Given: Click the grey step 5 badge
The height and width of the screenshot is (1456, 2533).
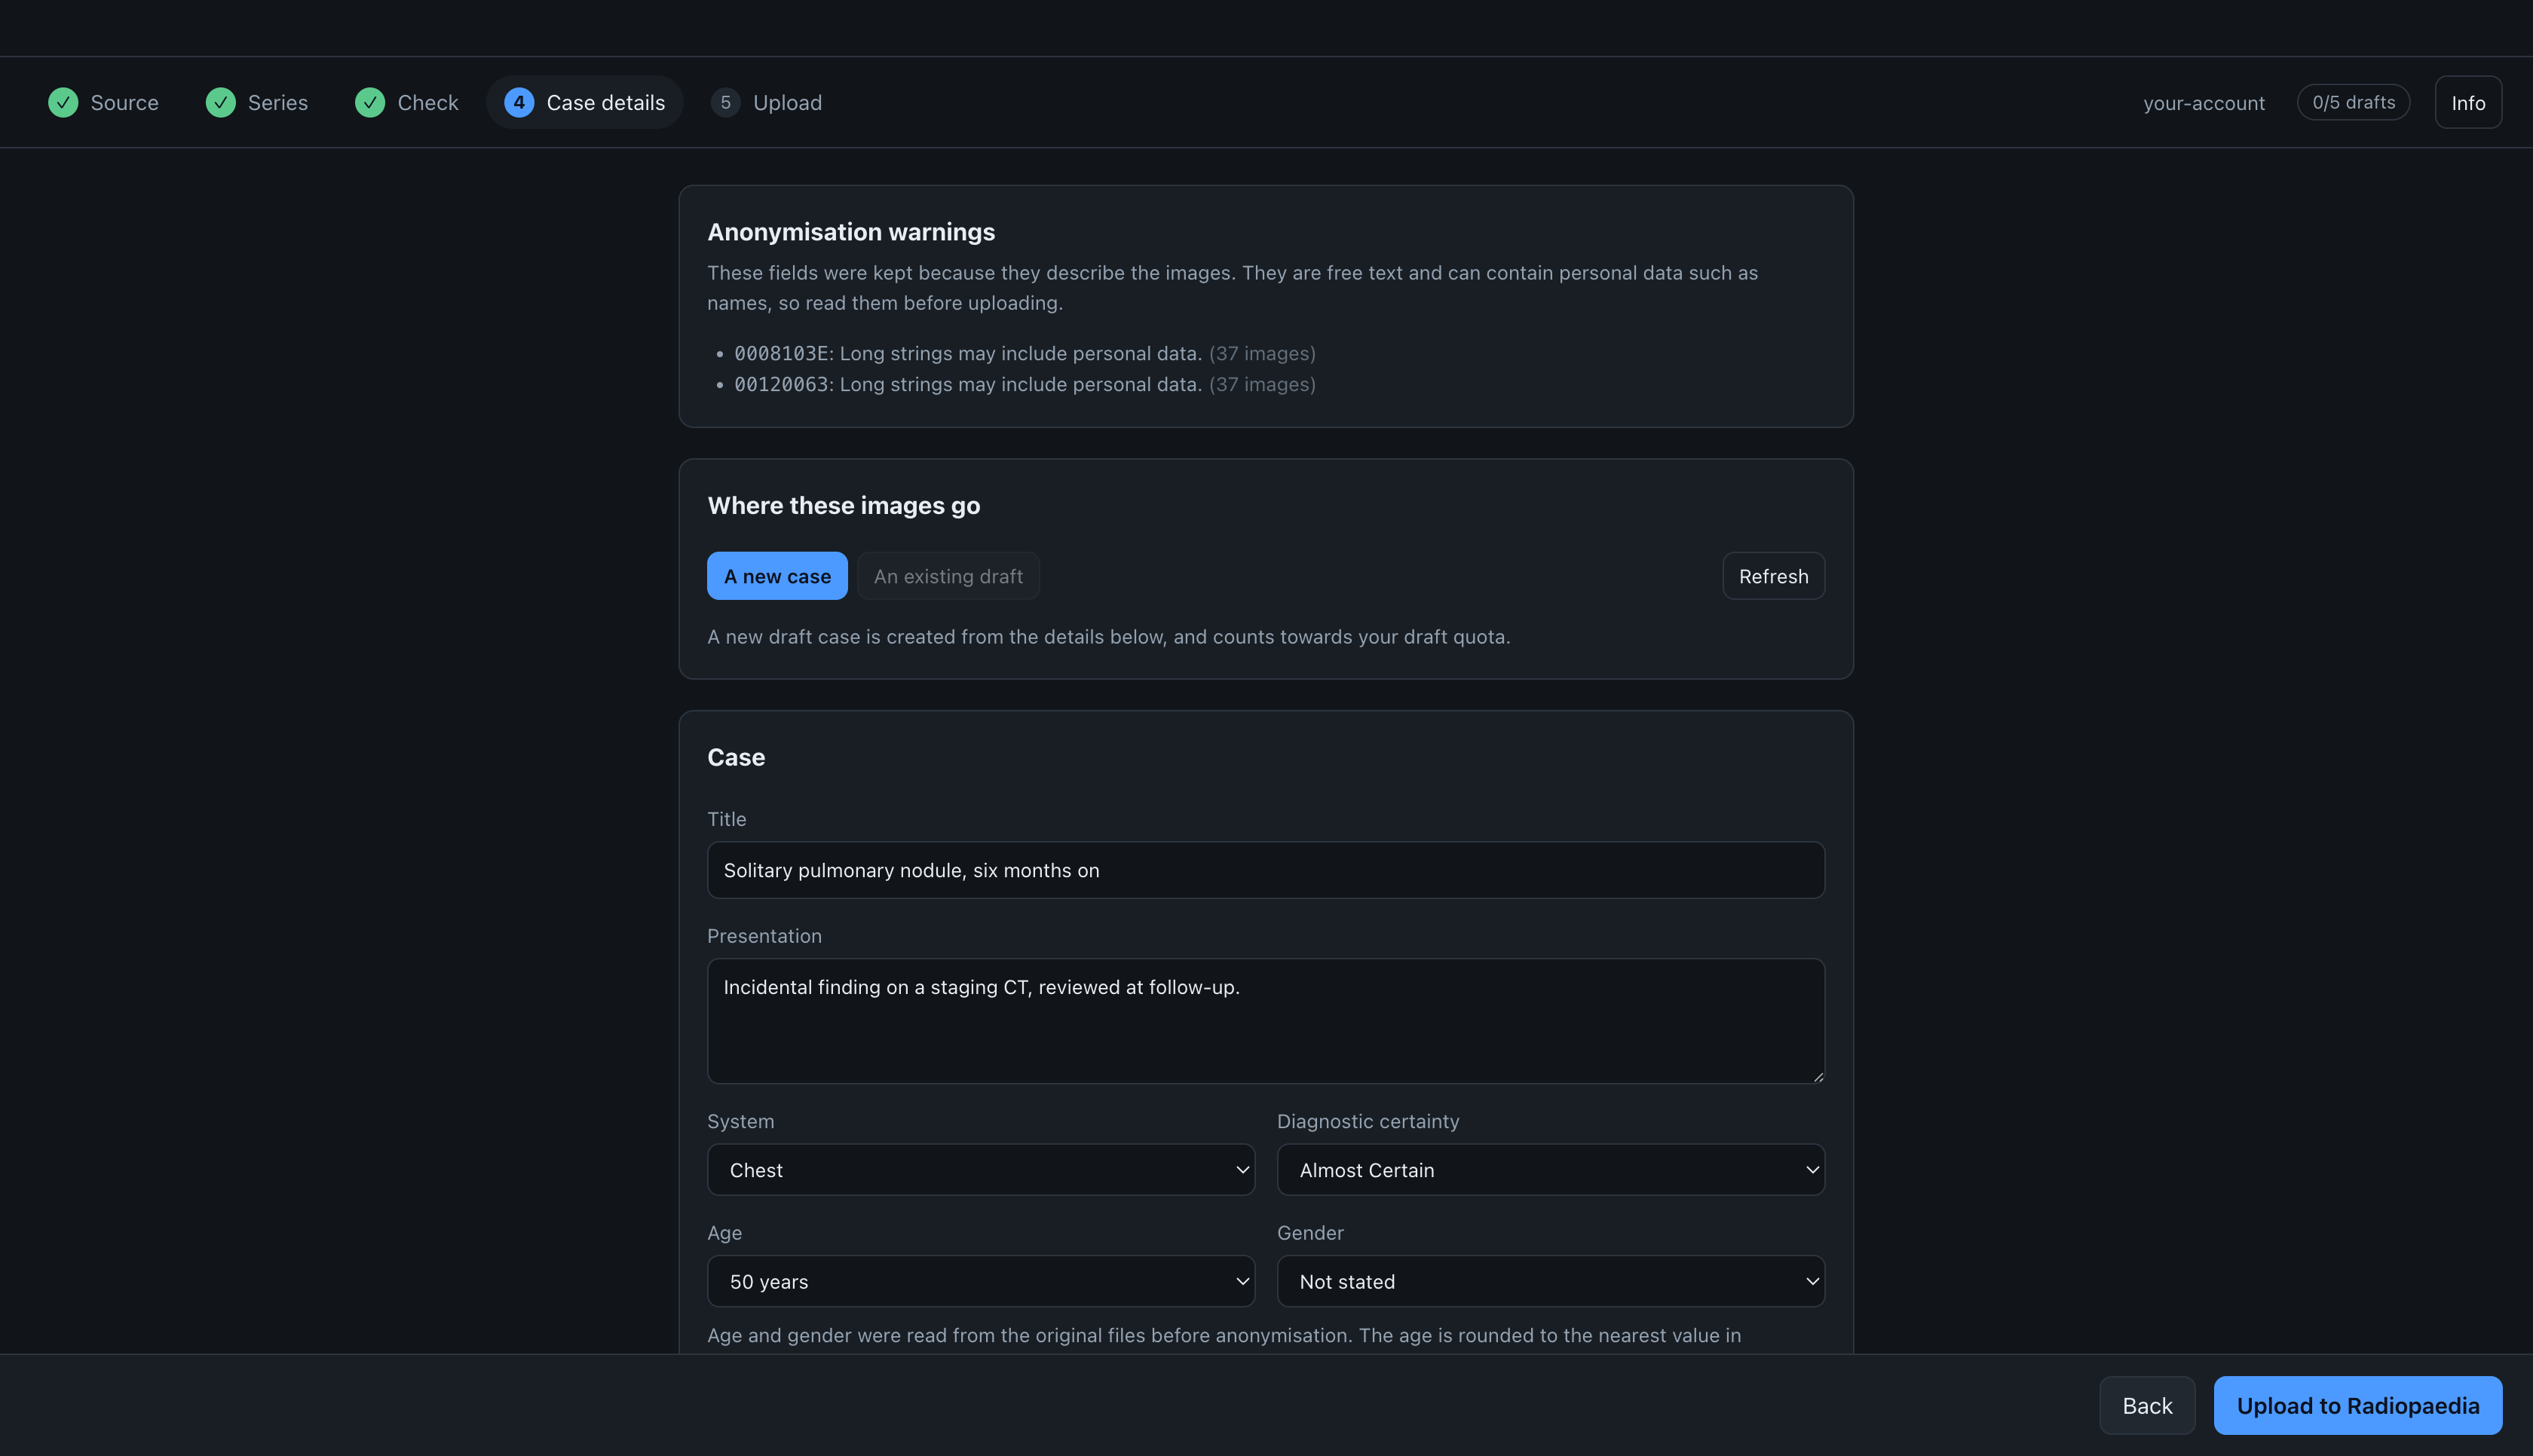Looking at the screenshot, I should (725, 102).
